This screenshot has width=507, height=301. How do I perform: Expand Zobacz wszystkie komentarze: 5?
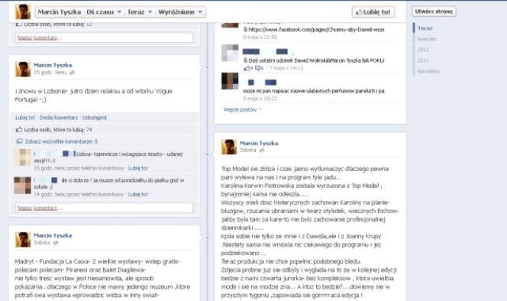61,141
